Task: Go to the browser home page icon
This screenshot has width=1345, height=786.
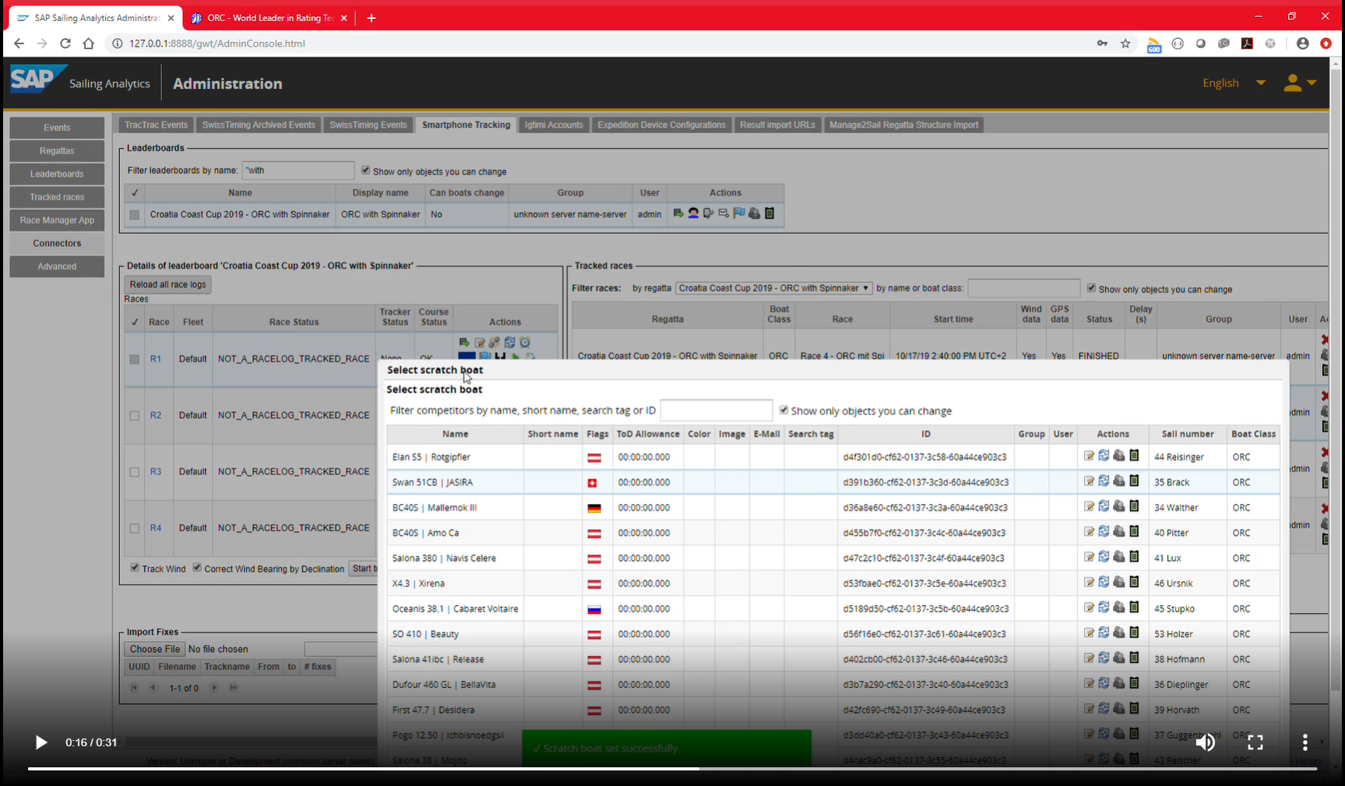Action: pyautogui.click(x=89, y=44)
